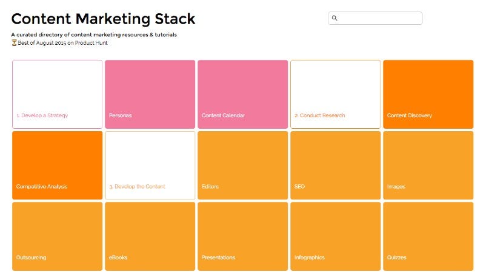Select the Develop a Strategy section tile
This screenshot has width=483, height=272.
[57, 94]
